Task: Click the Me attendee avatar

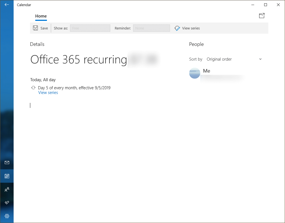Action: click(195, 73)
